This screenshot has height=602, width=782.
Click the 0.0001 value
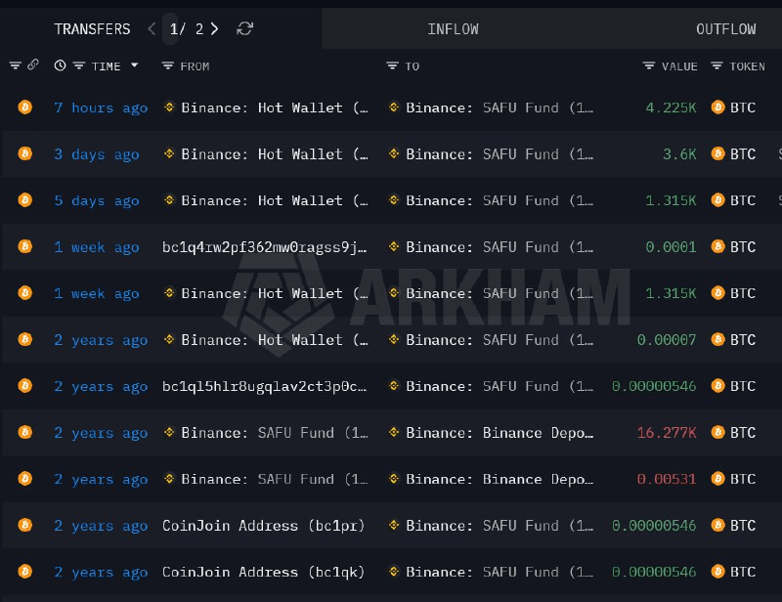671,247
